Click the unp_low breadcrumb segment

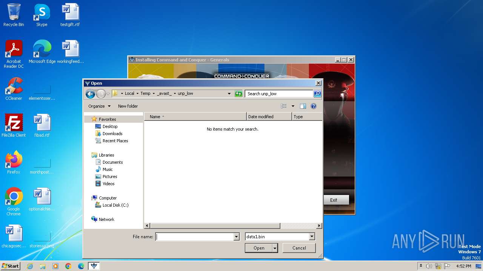[185, 94]
